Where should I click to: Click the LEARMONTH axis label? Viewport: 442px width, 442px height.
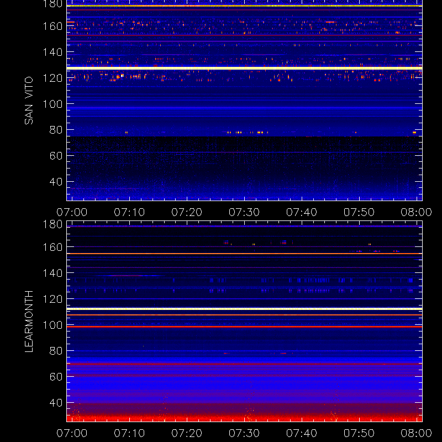[29, 322]
